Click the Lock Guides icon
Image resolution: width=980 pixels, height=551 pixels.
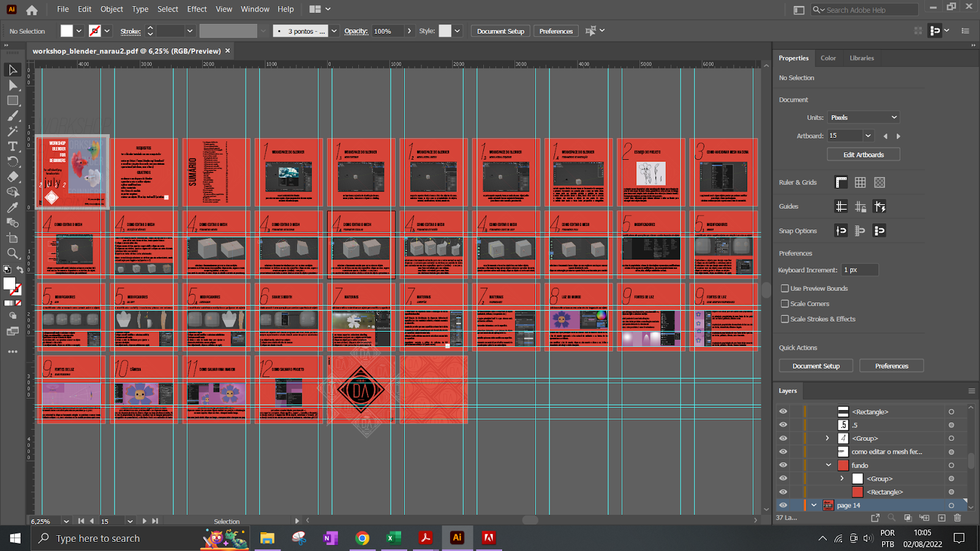(x=861, y=207)
